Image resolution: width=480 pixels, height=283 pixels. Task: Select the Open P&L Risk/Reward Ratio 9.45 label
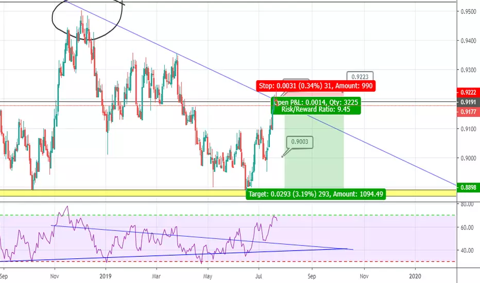tap(316, 106)
